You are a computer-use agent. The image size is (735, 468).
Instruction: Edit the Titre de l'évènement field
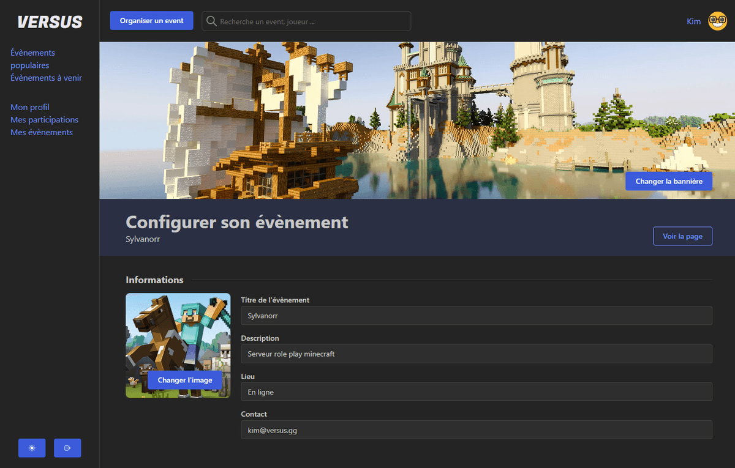477,316
